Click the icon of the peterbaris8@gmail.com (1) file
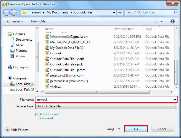 pyautogui.click(x=47, y=81)
